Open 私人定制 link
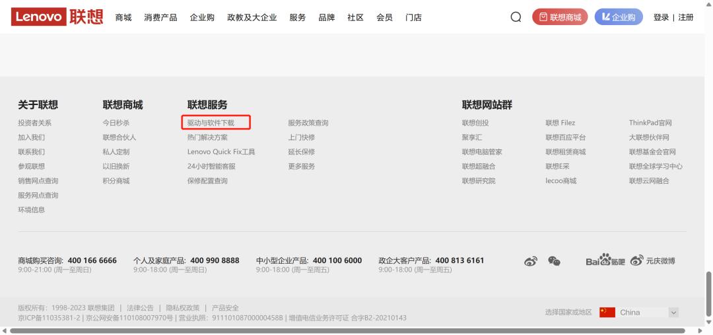The height and width of the screenshot is (335, 713). 116,152
